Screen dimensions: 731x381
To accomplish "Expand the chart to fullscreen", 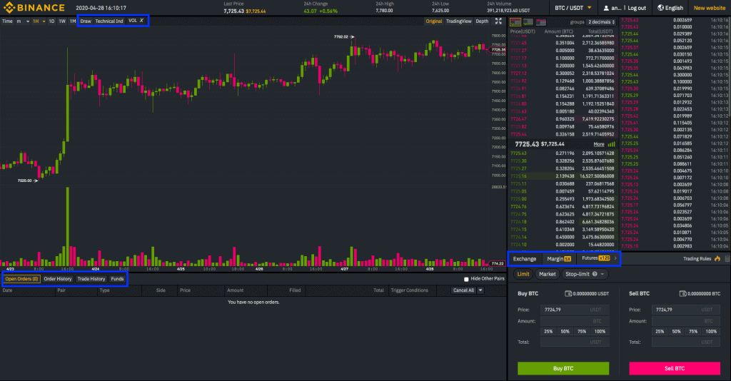I will (498, 21).
